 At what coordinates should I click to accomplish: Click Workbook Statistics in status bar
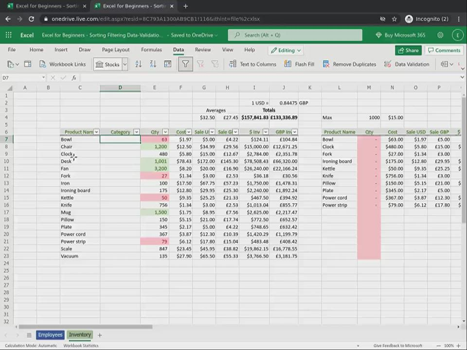81,346
